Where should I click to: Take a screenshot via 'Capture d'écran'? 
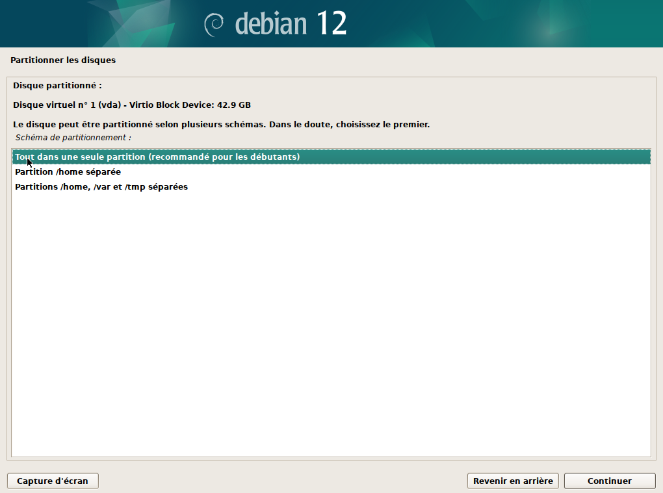(53, 481)
